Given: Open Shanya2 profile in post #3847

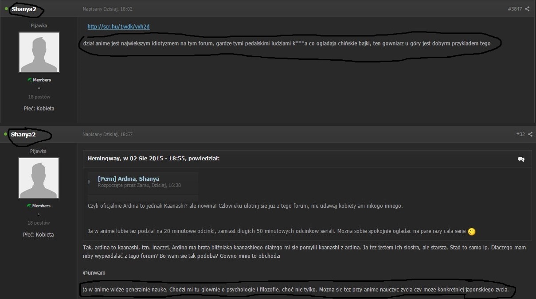Looking at the screenshot, I should 24,9.
